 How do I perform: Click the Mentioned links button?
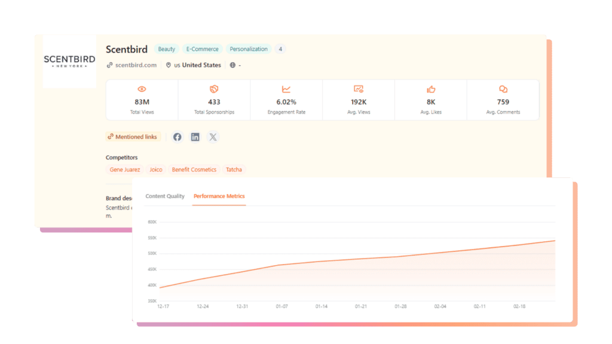[133, 137]
